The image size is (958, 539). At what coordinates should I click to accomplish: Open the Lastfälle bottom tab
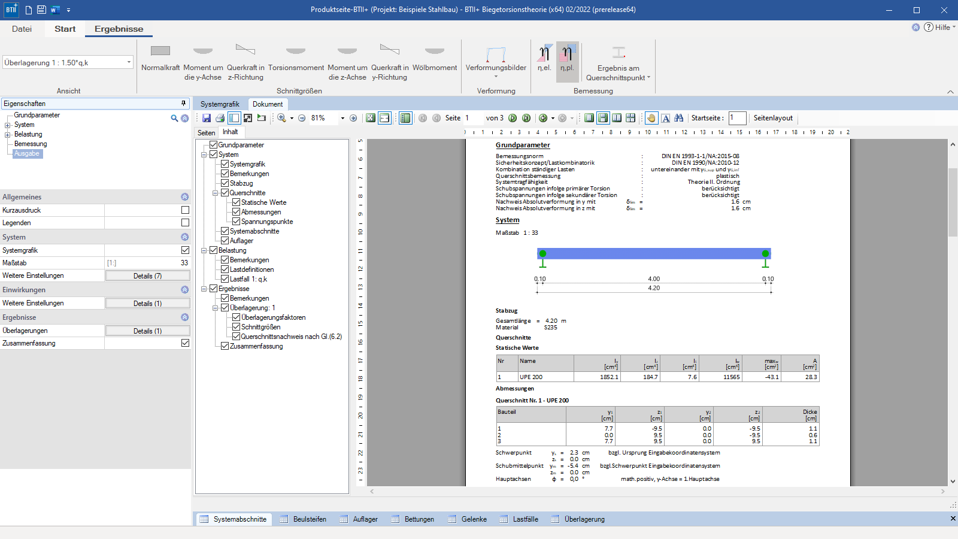[x=519, y=519]
